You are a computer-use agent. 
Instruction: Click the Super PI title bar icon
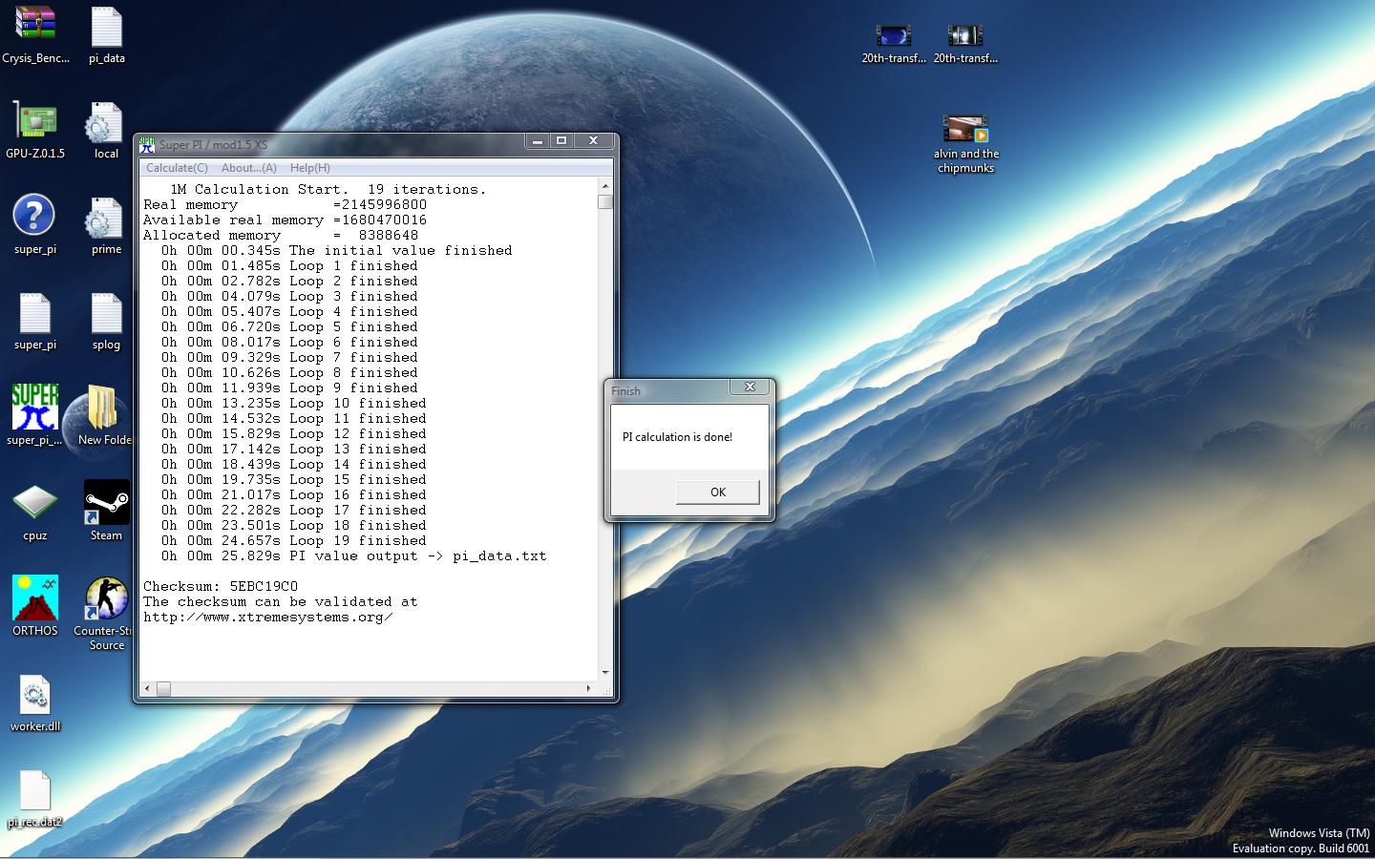[x=147, y=144]
